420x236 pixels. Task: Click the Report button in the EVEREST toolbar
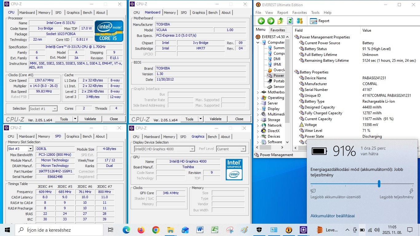pyautogui.click(x=320, y=21)
